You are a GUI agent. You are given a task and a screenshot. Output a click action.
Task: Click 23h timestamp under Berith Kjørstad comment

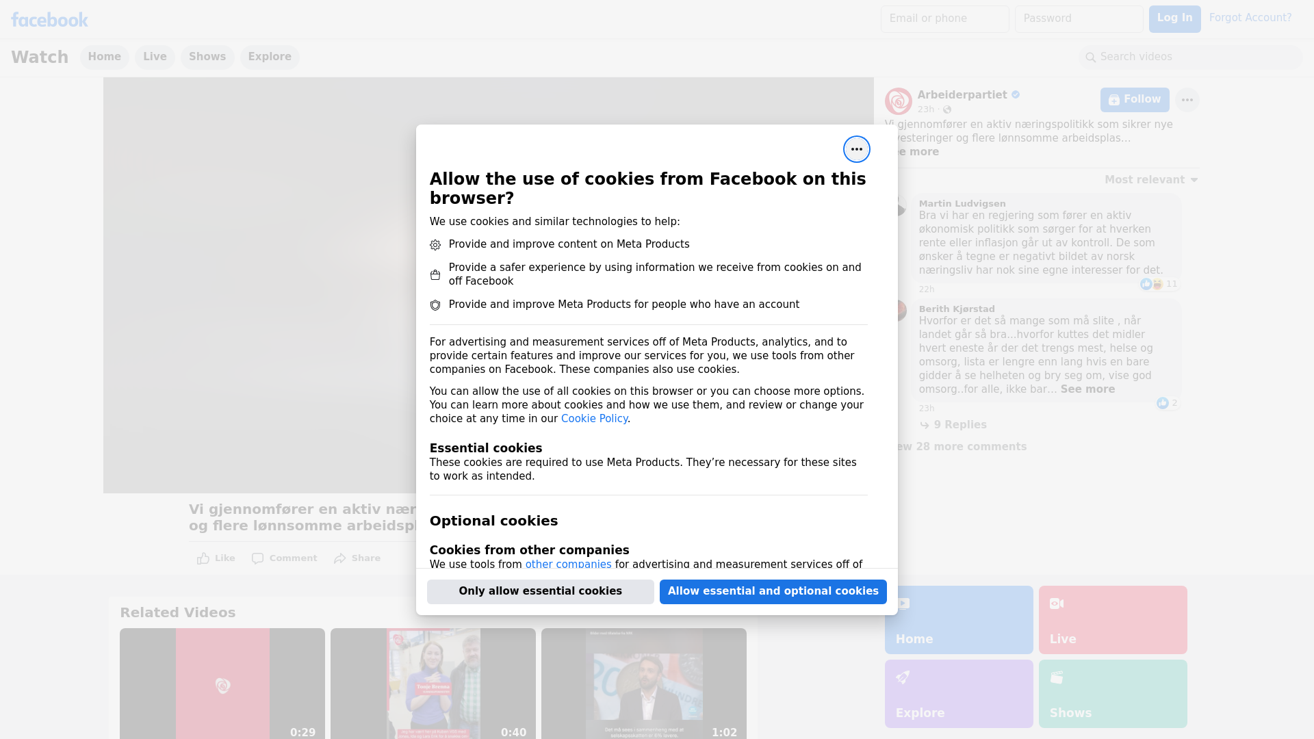pyautogui.click(x=926, y=409)
